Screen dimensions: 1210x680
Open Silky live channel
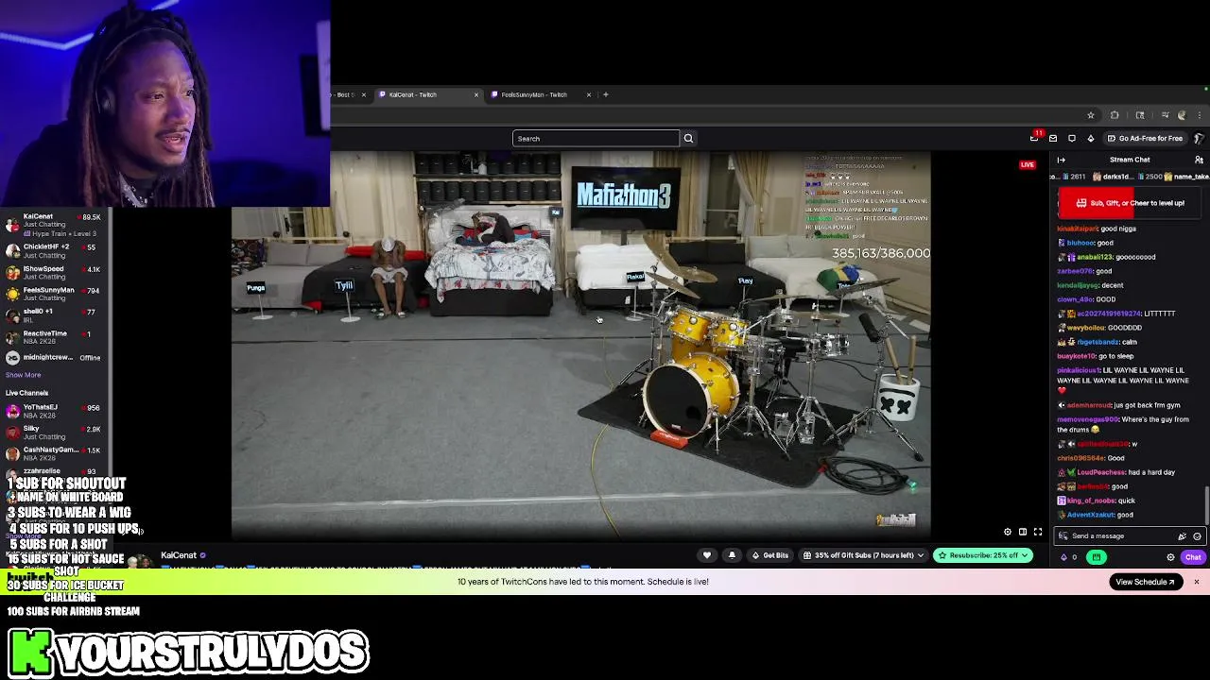[x=53, y=433]
